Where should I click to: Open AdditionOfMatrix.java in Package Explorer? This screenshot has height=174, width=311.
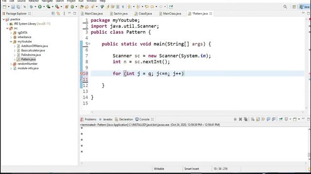[x=35, y=46]
